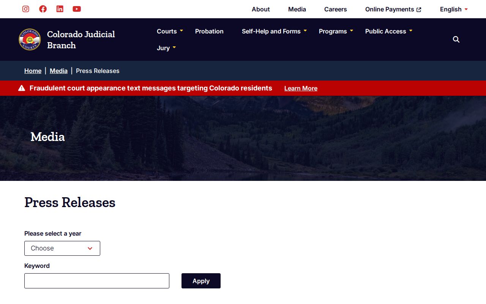This screenshot has height=304, width=486.
Task: Expand the Self-Help and Forms menu
Action: coord(274,31)
